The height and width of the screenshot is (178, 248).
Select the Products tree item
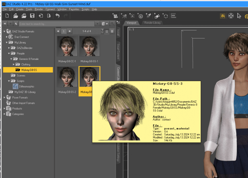point(14,108)
